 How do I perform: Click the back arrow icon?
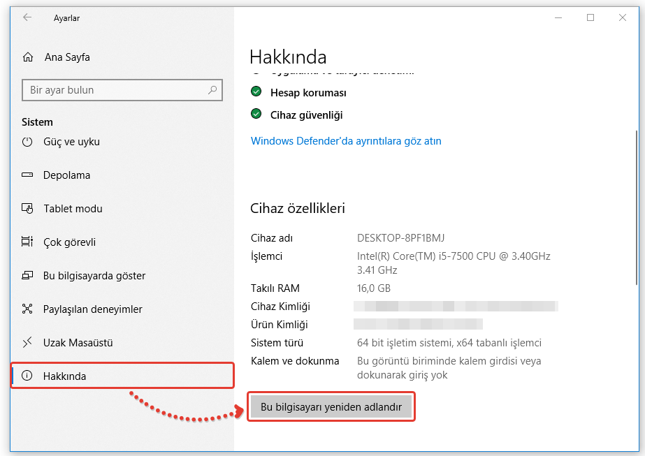coord(27,17)
